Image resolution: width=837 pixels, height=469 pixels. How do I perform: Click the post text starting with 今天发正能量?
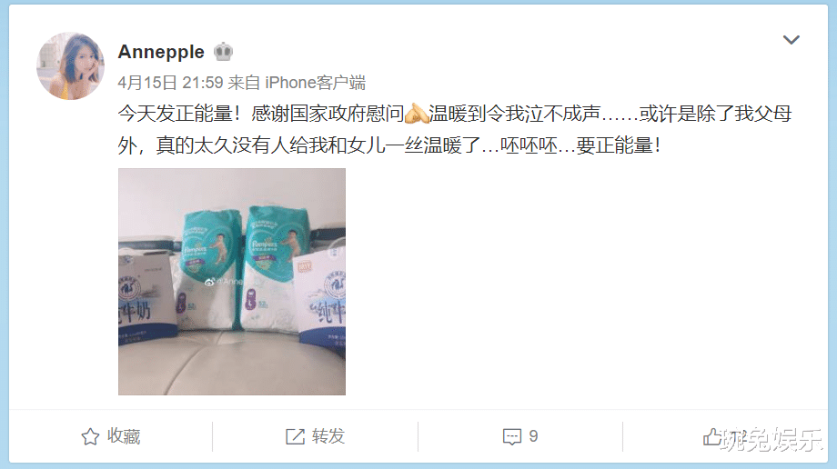click(x=455, y=129)
